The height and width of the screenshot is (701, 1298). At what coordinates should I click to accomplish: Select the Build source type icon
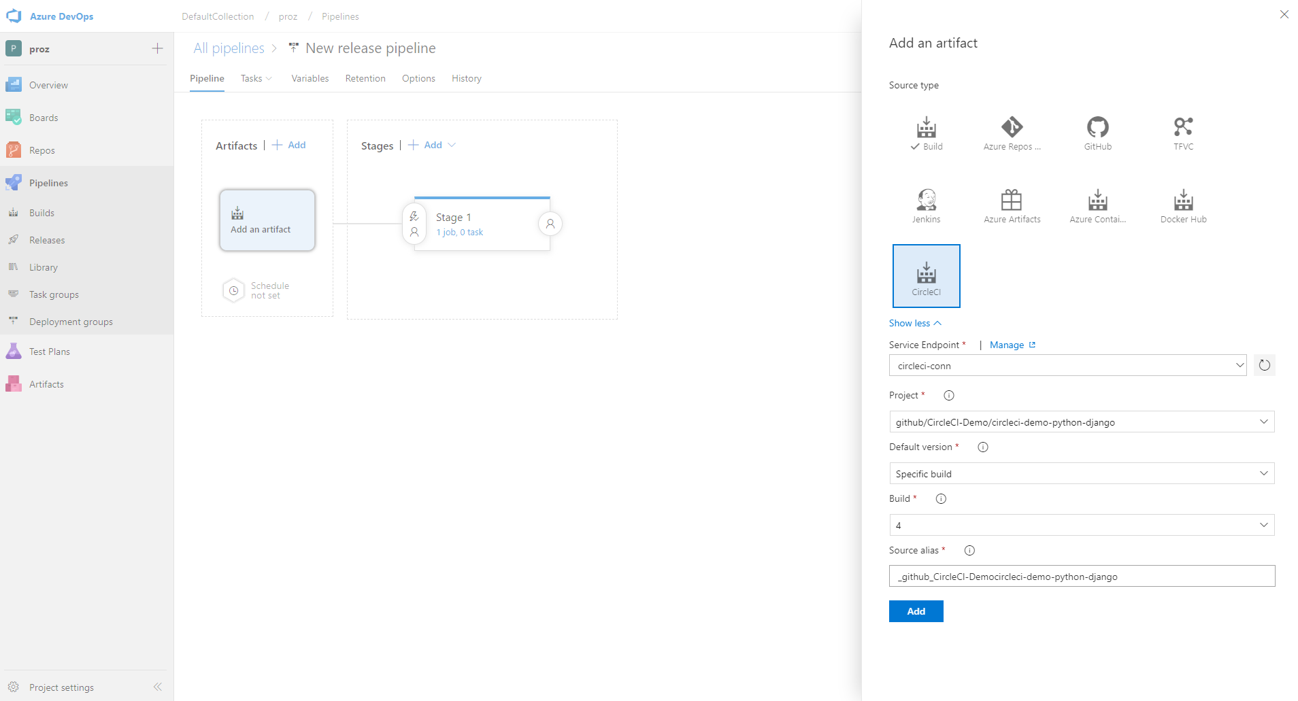coord(926,133)
